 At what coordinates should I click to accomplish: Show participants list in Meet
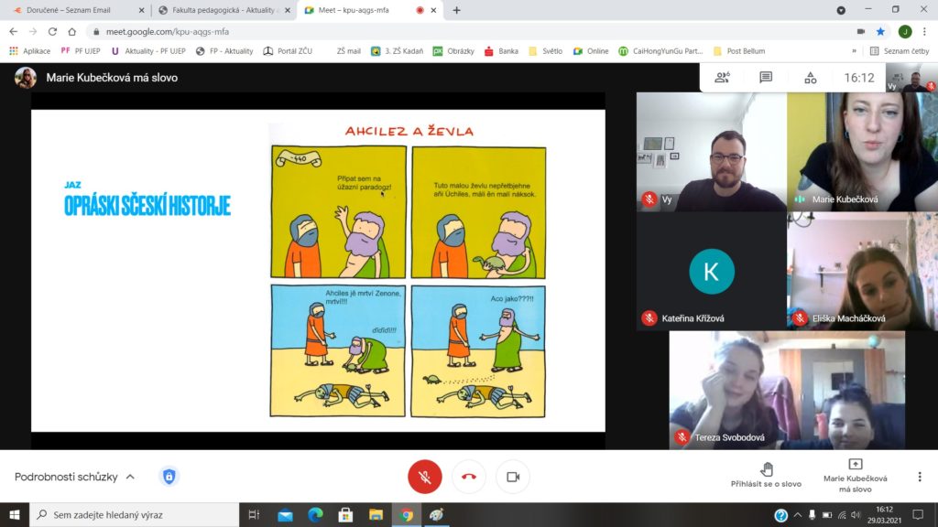tap(722, 78)
